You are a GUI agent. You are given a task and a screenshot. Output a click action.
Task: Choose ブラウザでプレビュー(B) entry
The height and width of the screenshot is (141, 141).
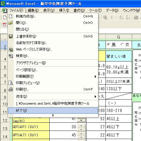click(53, 63)
